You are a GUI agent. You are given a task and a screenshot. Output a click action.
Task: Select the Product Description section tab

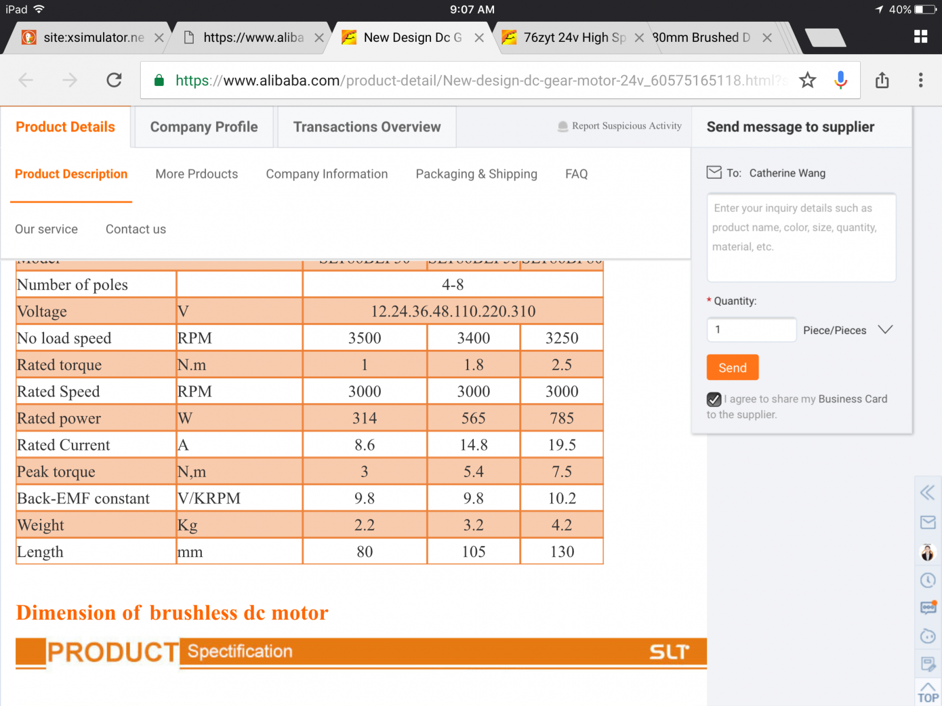coord(71,174)
